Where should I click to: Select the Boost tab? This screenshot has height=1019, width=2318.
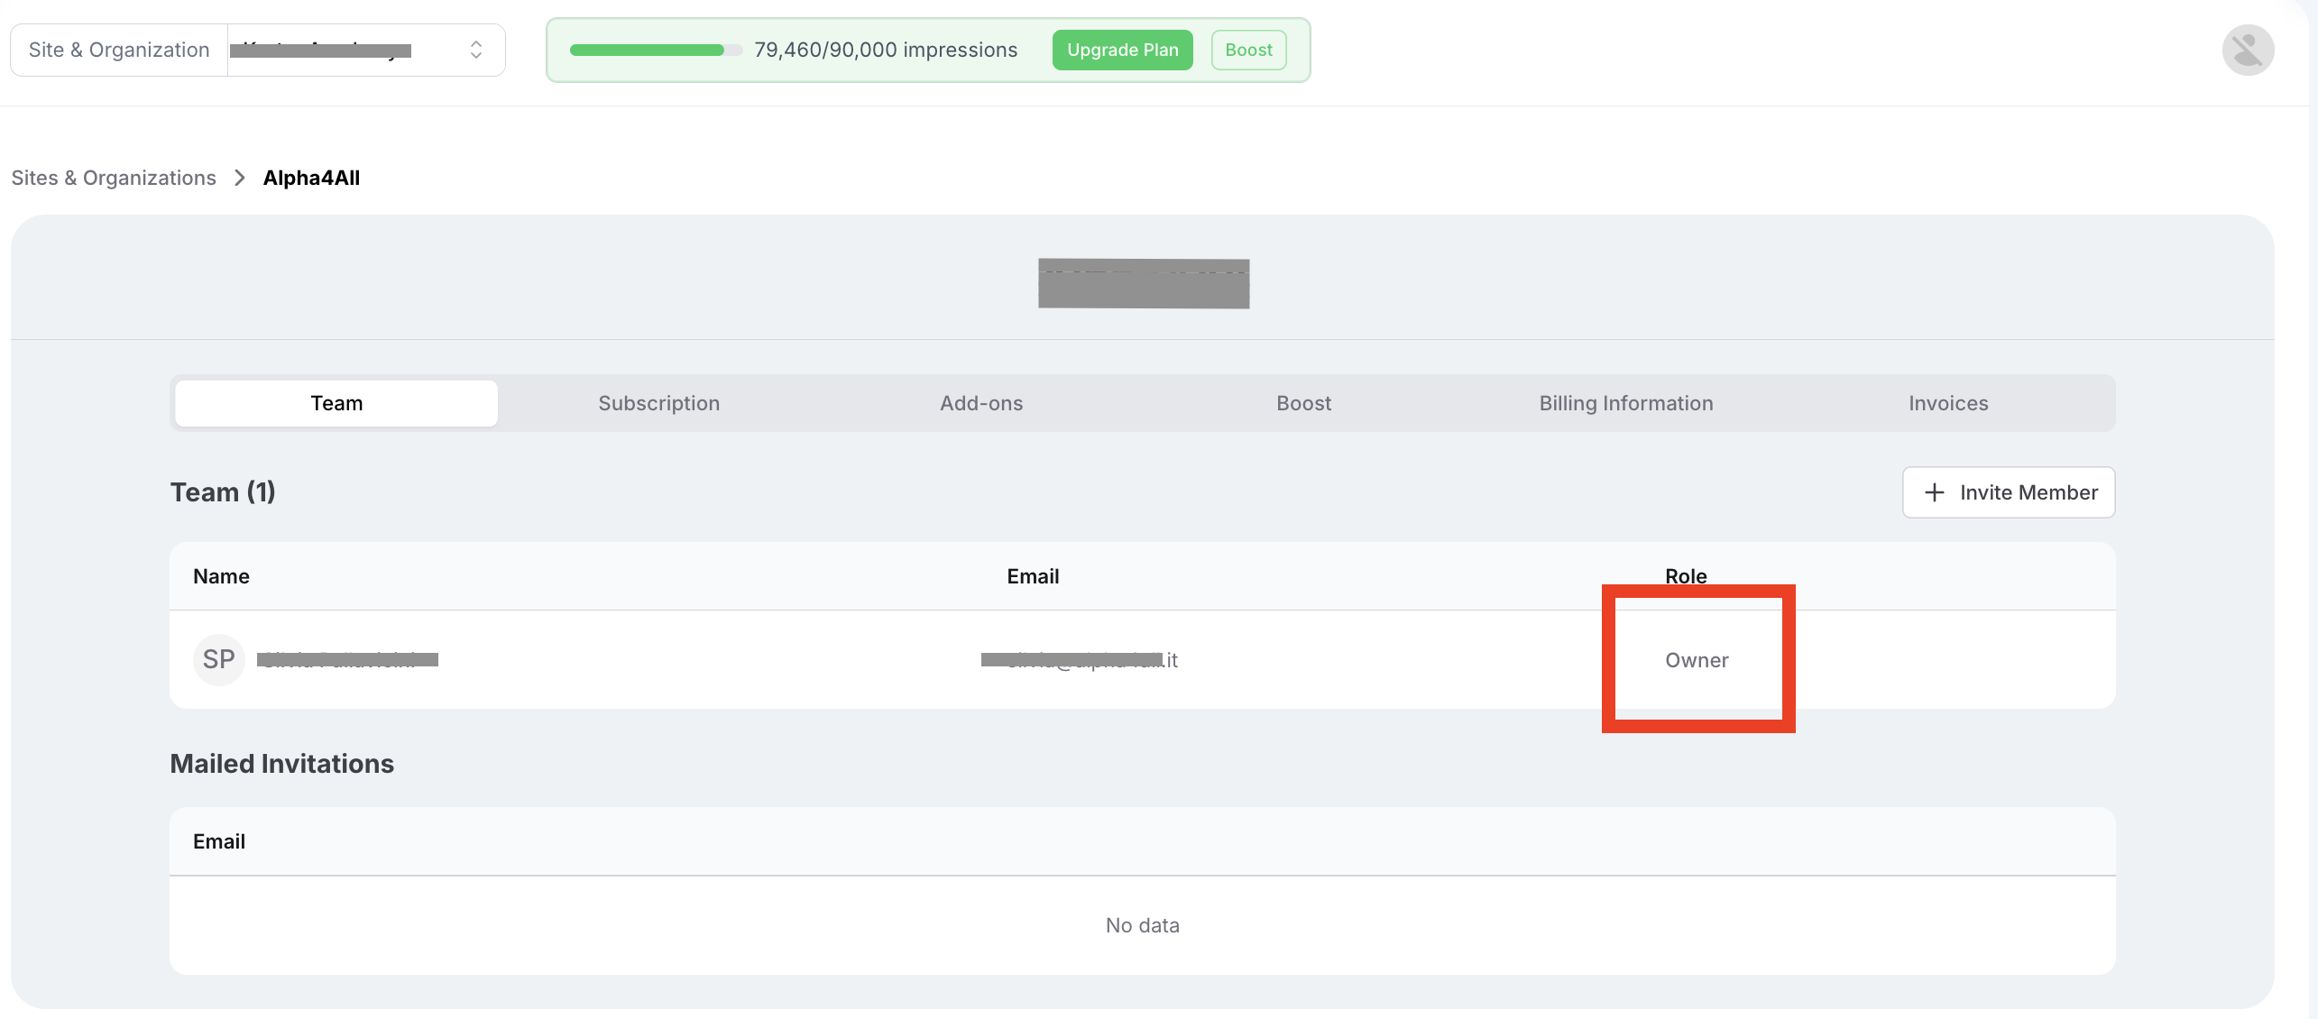click(x=1303, y=403)
